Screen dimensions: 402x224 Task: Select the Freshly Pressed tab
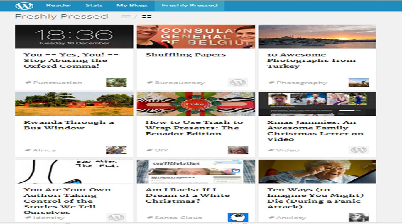point(190,6)
